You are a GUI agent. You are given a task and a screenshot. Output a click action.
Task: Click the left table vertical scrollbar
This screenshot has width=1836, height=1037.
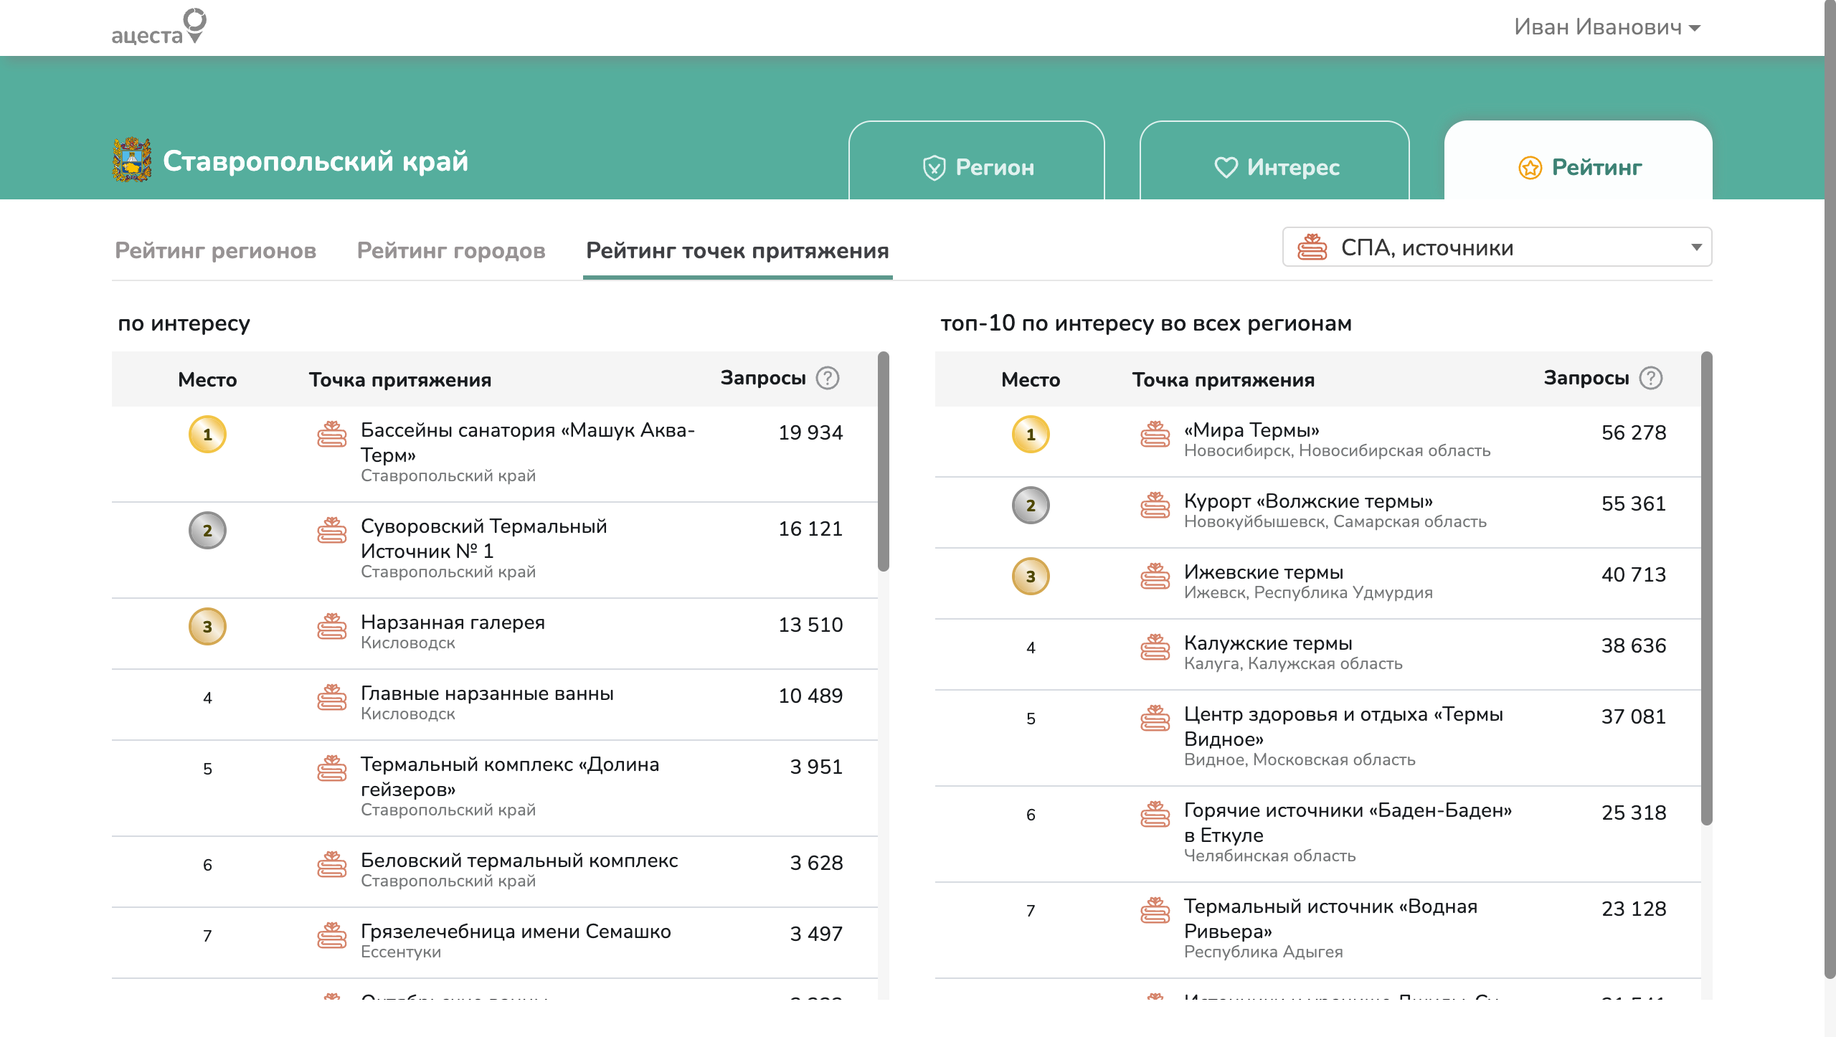click(884, 462)
